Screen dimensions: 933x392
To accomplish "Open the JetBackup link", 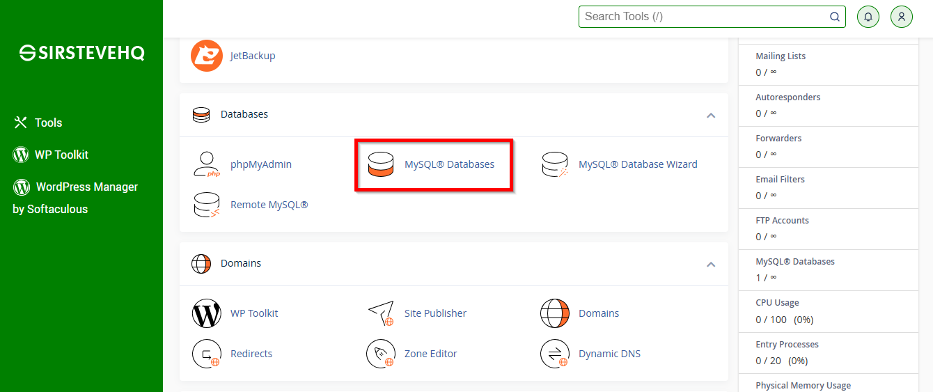I will pyautogui.click(x=253, y=56).
